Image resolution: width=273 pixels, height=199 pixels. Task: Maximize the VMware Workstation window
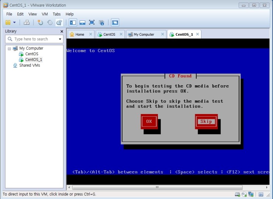pyautogui.click(x=254, y=5)
